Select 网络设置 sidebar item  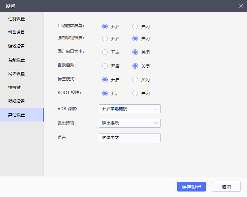(17, 74)
